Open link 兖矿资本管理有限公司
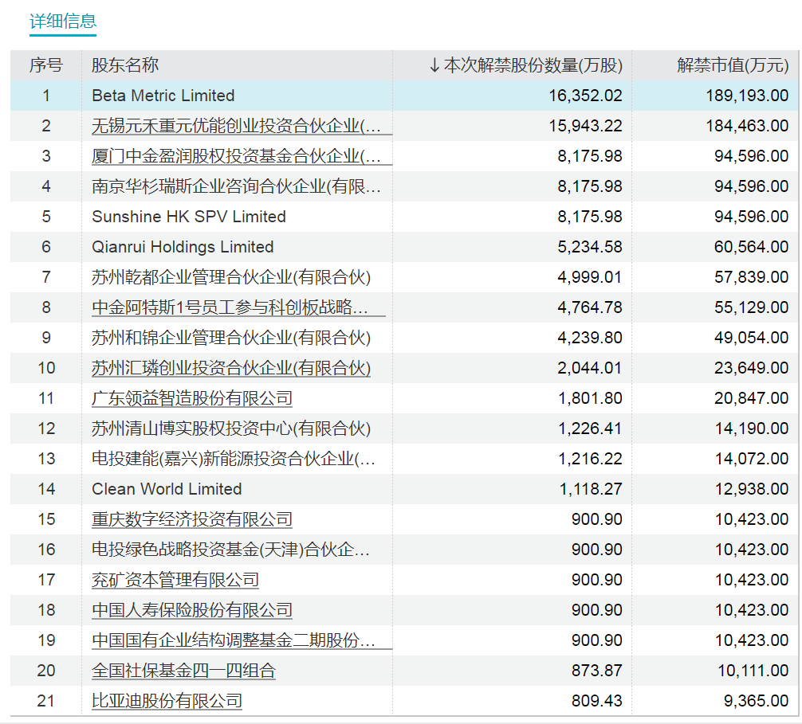The width and height of the screenshot is (802, 724). point(175,579)
